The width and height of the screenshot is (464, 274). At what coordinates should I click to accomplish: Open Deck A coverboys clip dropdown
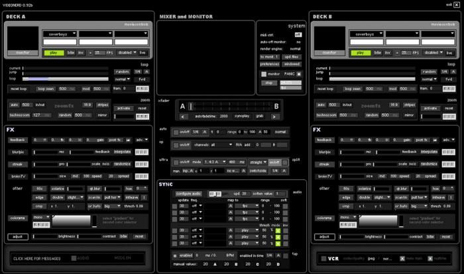(x=60, y=34)
